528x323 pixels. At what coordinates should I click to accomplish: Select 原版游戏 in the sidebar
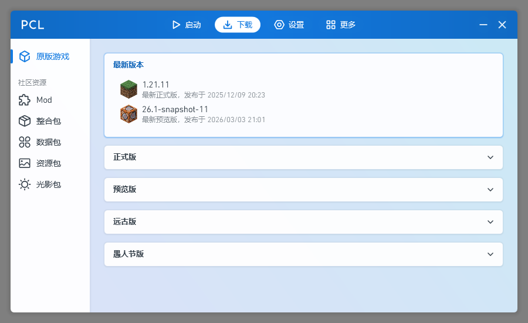50,56
